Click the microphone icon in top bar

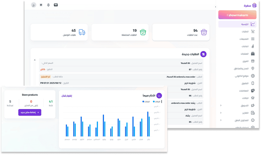(48, 5)
